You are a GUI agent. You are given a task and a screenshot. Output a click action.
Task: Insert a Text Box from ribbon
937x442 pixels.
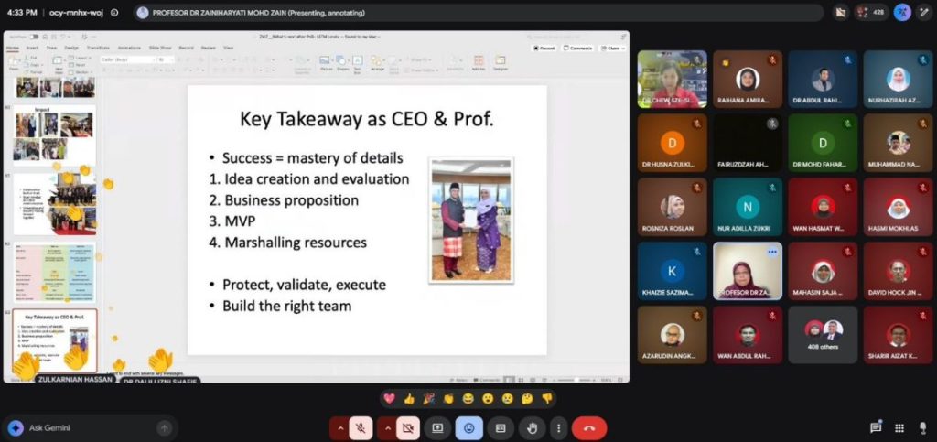tap(357, 63)
